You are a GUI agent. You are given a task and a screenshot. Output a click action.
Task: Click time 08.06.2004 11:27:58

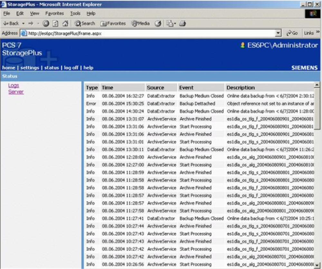tap(123, 211)
